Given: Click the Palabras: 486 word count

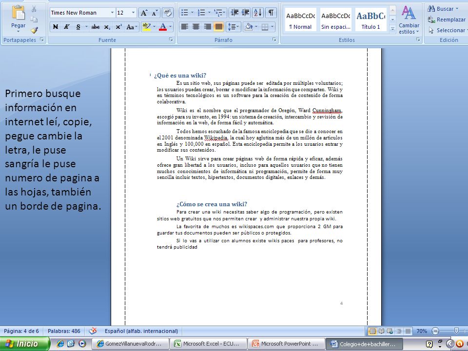Looking at the screenshot, I should [64, 331].
